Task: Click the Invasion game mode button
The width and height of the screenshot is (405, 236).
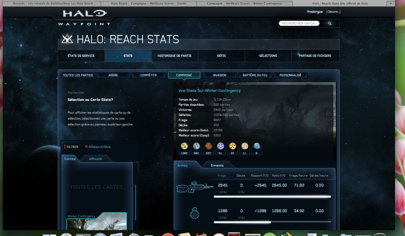Action: point(219,75)
